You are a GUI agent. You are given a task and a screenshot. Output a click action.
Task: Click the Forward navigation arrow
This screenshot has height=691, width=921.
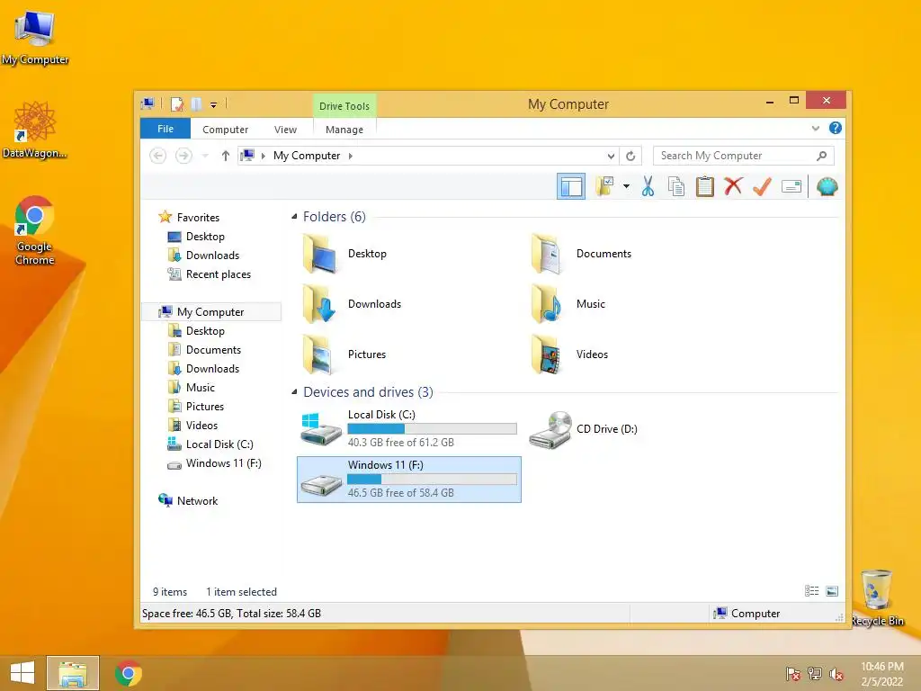183,156
